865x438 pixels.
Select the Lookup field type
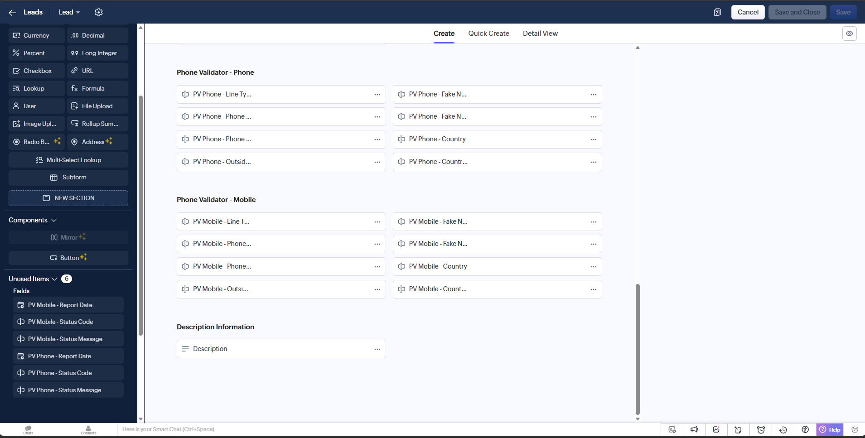[x=37, y=88]
